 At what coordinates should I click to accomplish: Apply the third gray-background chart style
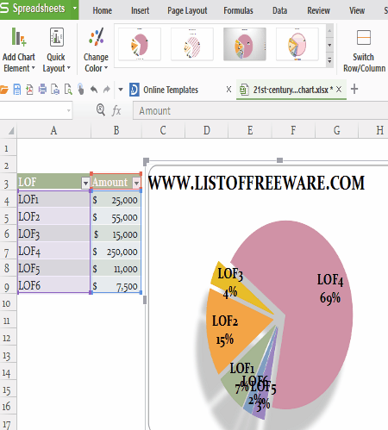coord(245,44)
